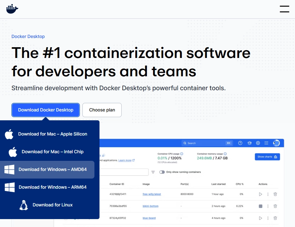Stop the bikini-bottom container
The image size is (295, 227).
(x=260, y=206)
